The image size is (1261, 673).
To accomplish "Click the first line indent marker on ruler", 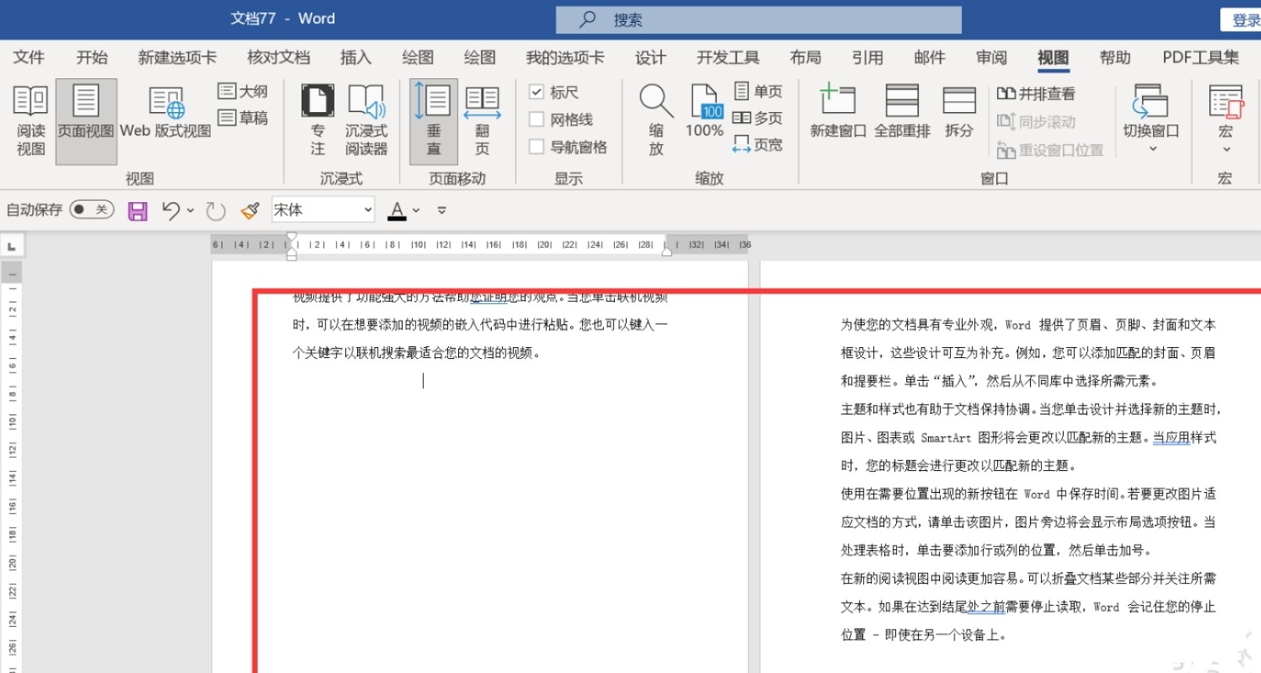I will pyautogui.click(x=291, y=237).
